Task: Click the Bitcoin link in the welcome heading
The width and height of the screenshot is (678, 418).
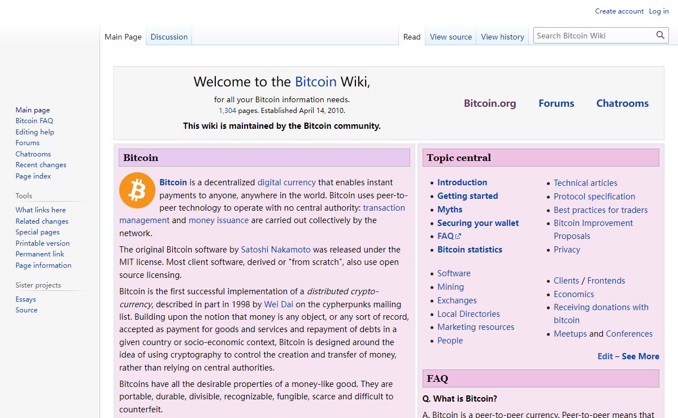Action: (x=316, y=82)
